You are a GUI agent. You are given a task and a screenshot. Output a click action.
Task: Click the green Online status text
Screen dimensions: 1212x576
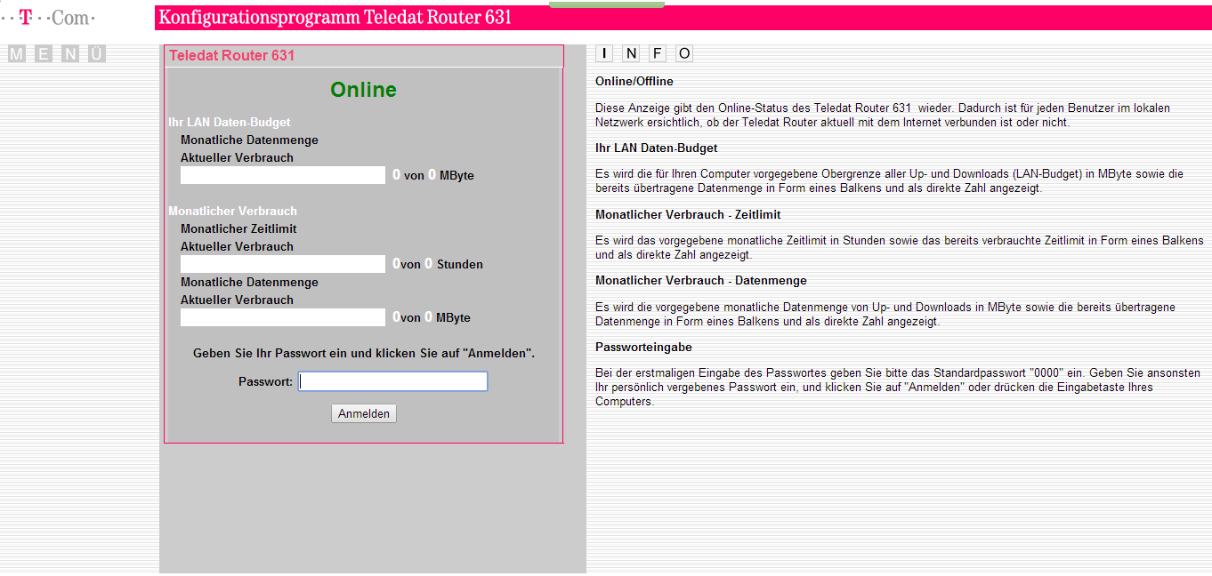click(363, 90)
